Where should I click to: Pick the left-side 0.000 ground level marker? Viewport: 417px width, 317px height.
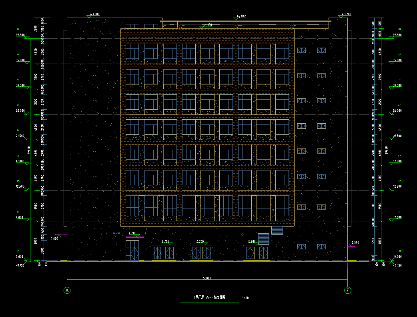coord(20,257)
